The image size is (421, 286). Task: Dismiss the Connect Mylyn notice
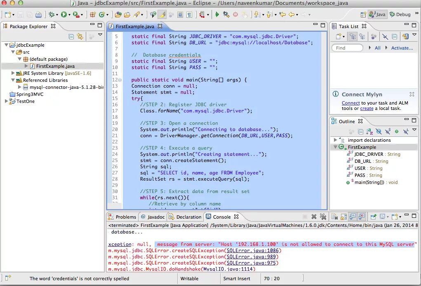pyautogui.click(x=412, y=94)
